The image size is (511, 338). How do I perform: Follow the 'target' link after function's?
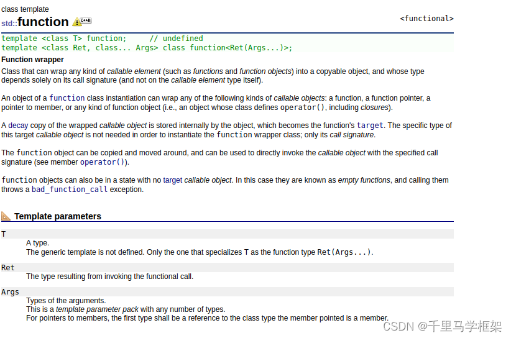[370, 126]
